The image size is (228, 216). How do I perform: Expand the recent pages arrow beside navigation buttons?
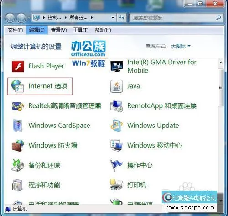click(x=29, y=18)
